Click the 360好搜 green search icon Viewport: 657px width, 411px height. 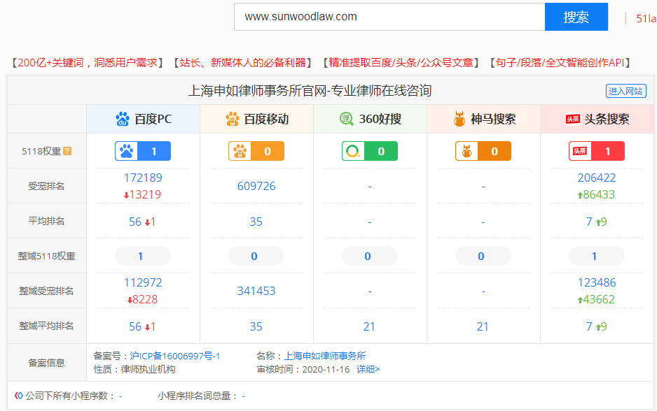point(346,119)
